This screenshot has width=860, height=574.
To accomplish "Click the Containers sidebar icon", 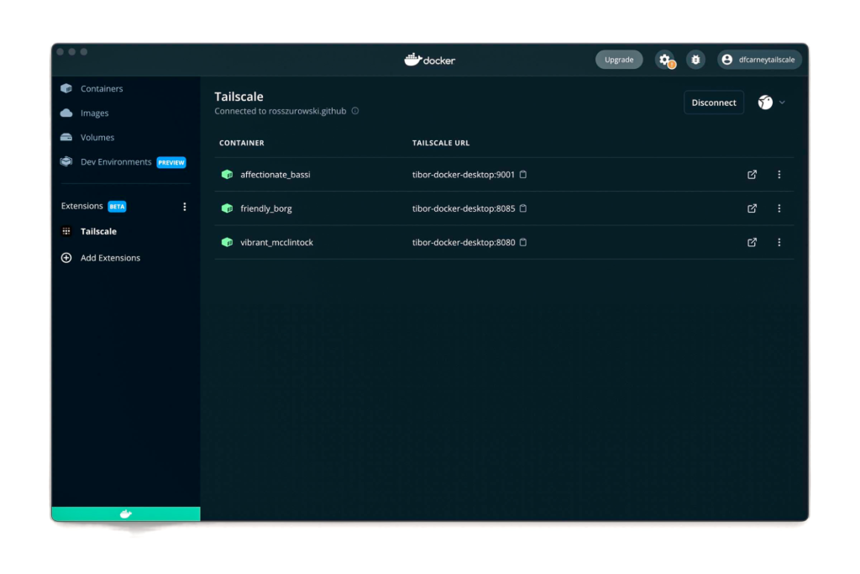I will pos(66,88).
